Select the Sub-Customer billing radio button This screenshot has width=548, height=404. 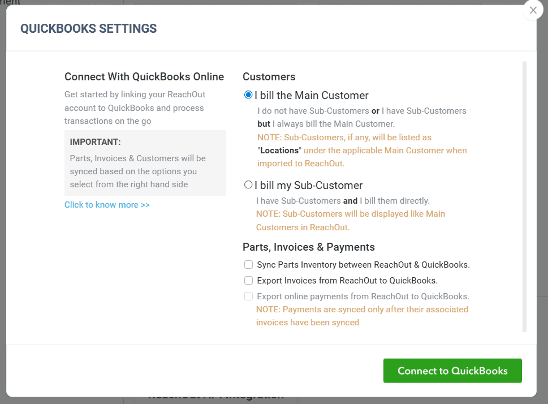[x=248, y=184]
